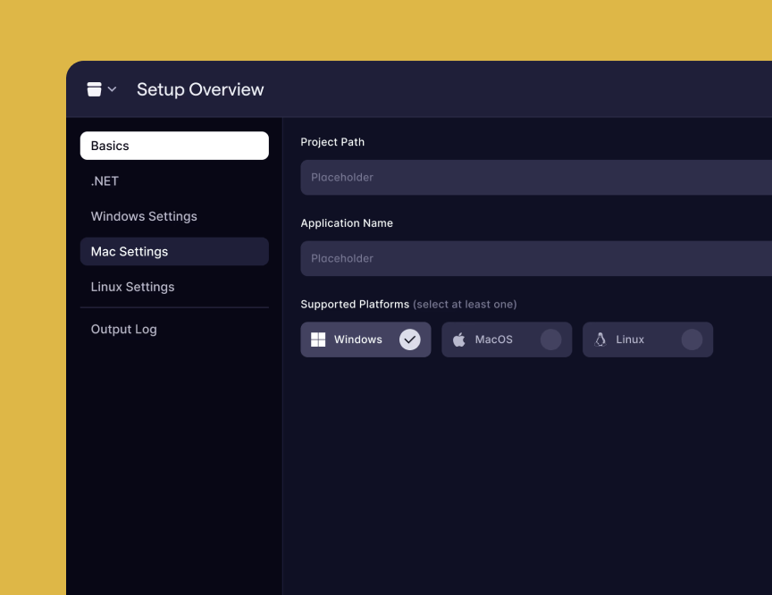The image size is (772, 595).
Task: Click the Apple logo icon
Action: (x=459, y=339)
